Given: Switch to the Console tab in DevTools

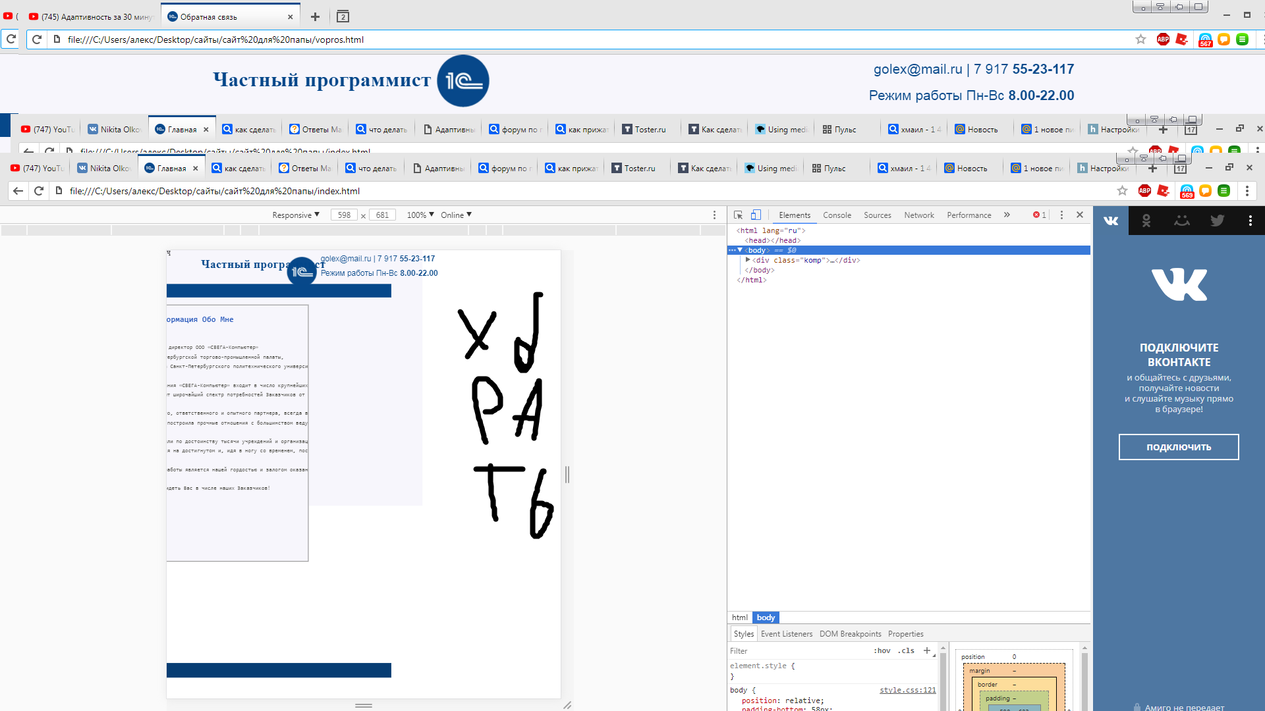Looking at the screenshot, I should (837, 215).
